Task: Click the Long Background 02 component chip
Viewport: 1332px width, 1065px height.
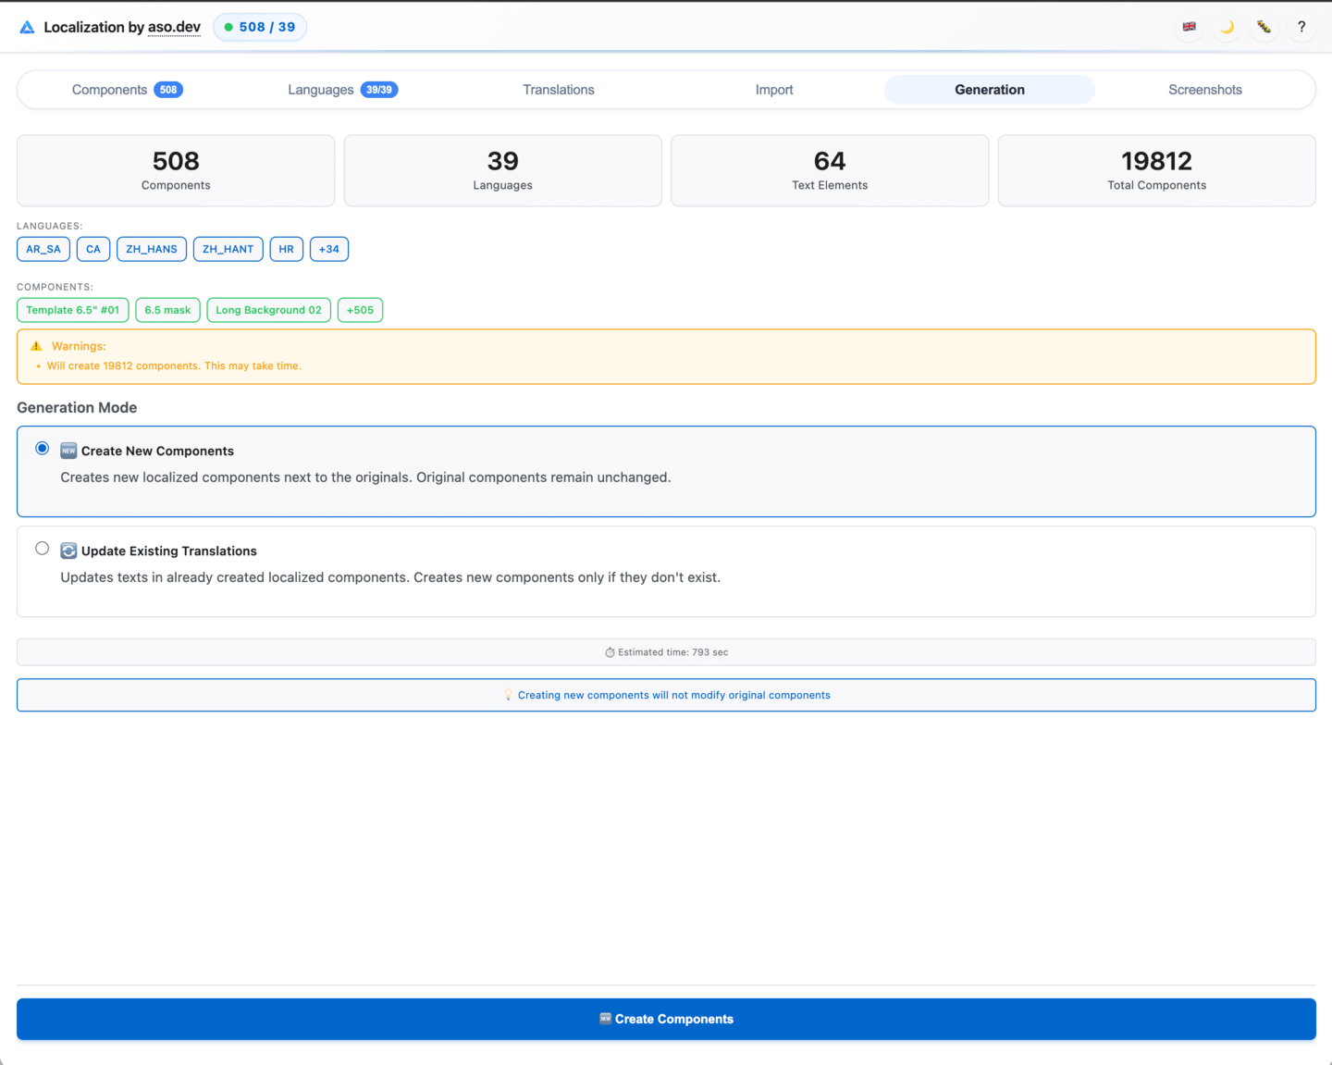Action: (x=268, y=310)
